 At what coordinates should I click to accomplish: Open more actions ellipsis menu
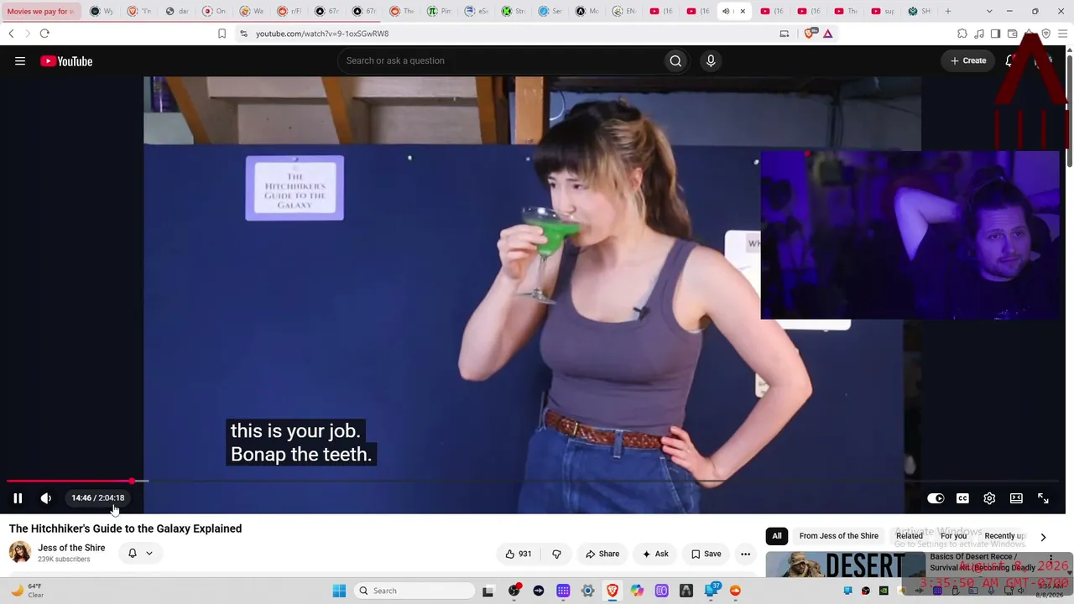[x=745, y=554]
